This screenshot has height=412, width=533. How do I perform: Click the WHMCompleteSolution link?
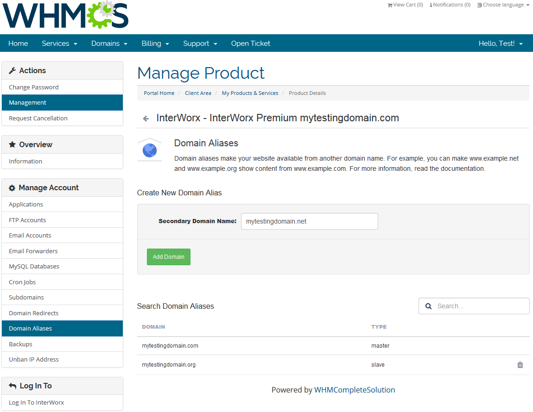pos(355,390)
